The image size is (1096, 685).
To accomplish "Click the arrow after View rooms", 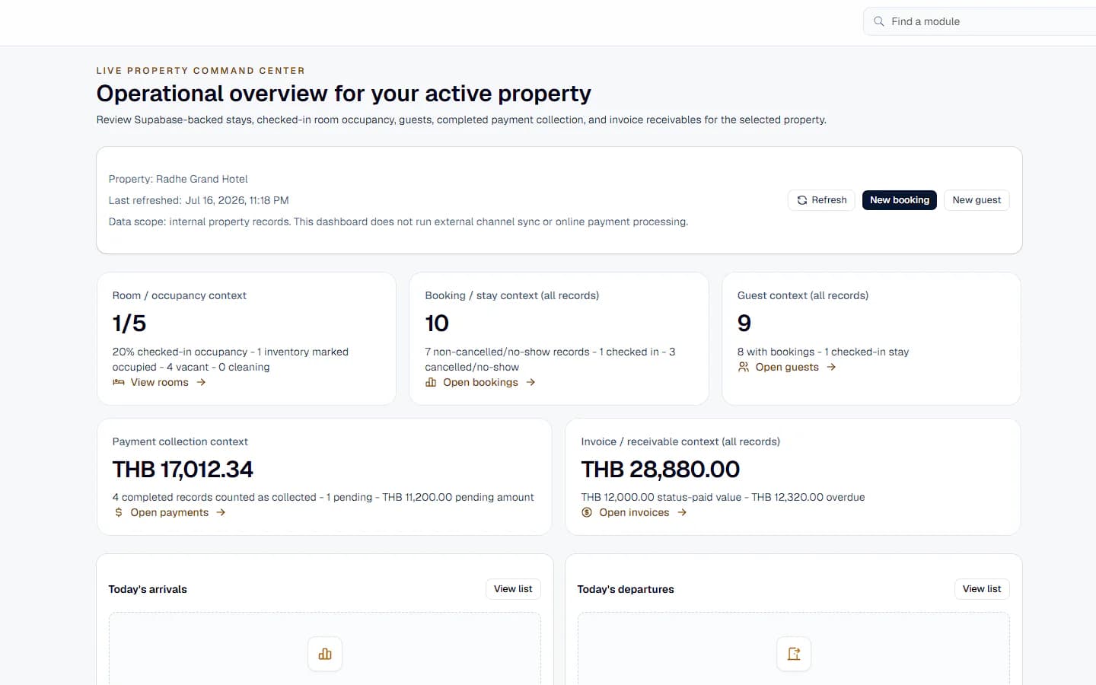I will [x=201, y=382].
